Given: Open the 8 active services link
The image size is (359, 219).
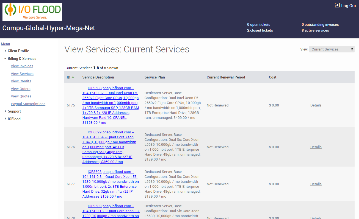Looking at the screenshot, I should point(315,30).
